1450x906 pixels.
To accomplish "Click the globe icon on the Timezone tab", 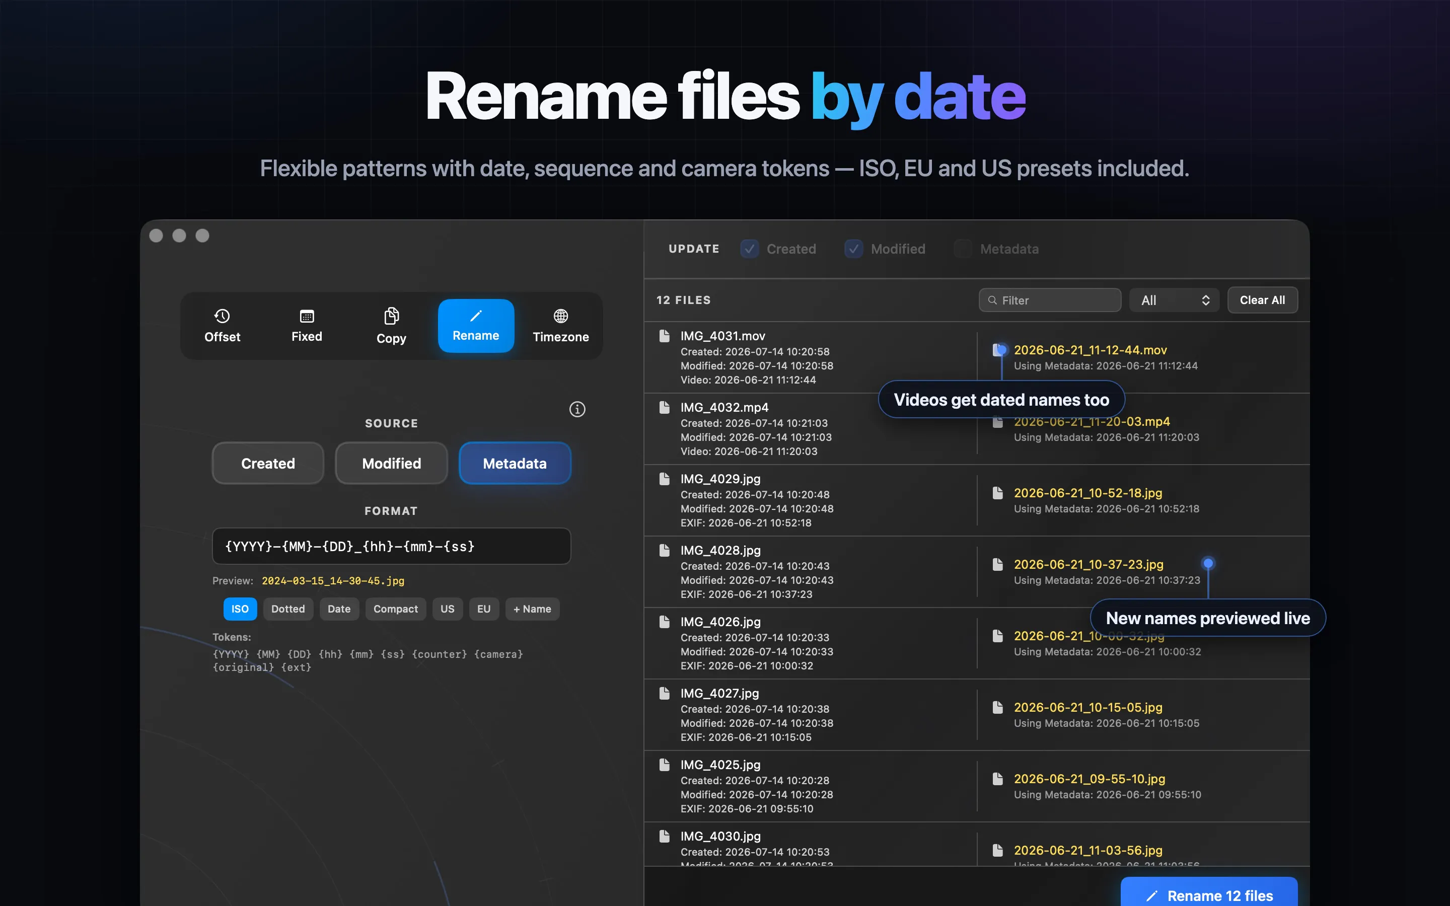I will 561,316.
